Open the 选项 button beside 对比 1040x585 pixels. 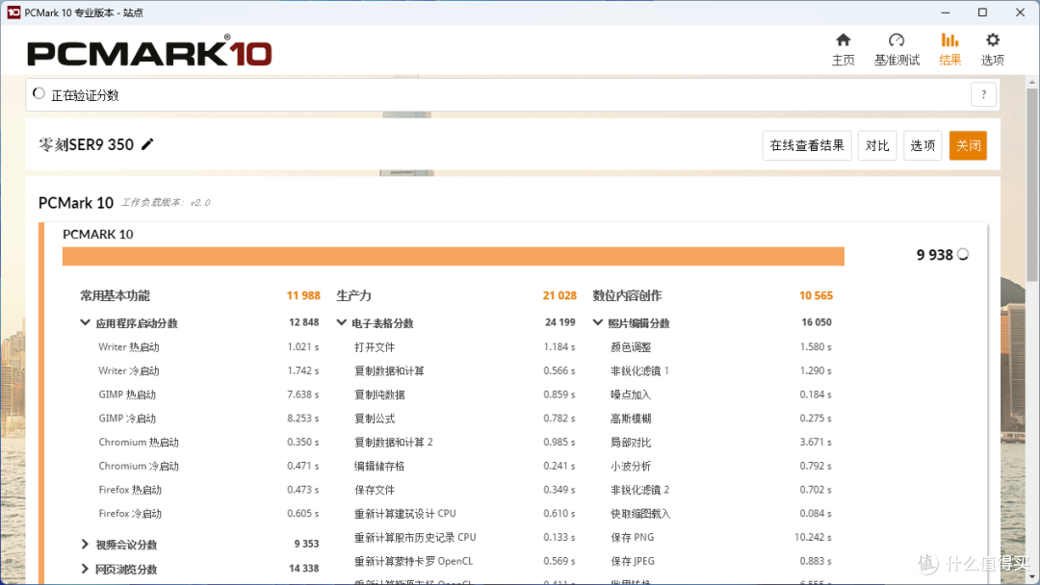923,145
